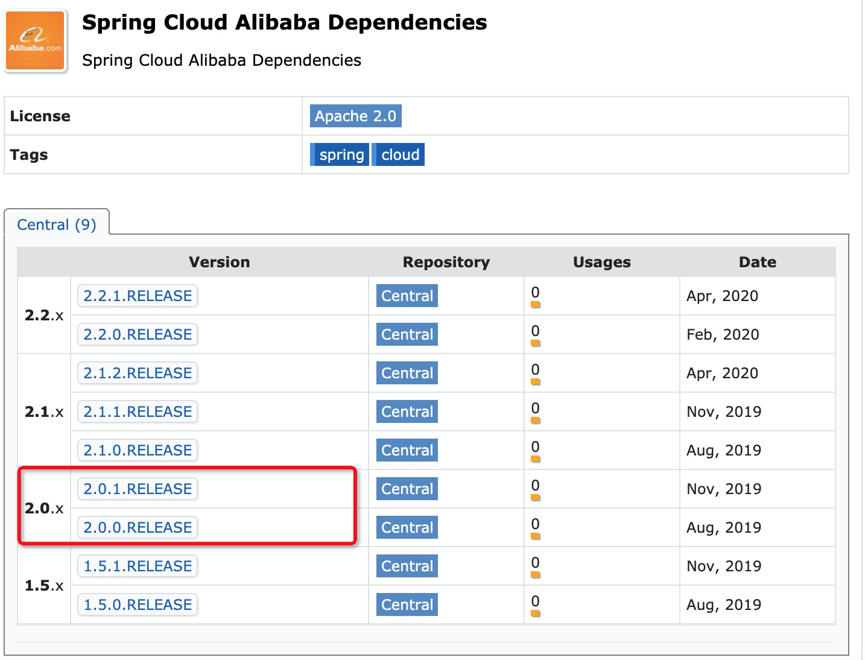
Task: Click the orange usages icon beside 1.5.1.RELEASE
Action: pyautogui.click(x=535, y=574)
